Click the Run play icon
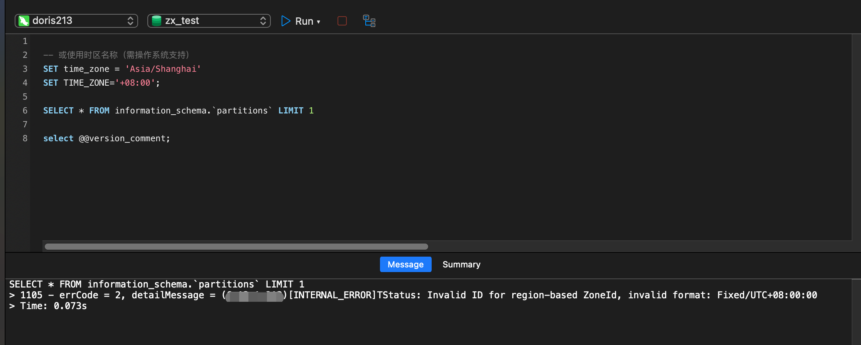 (x=285, y=21)
